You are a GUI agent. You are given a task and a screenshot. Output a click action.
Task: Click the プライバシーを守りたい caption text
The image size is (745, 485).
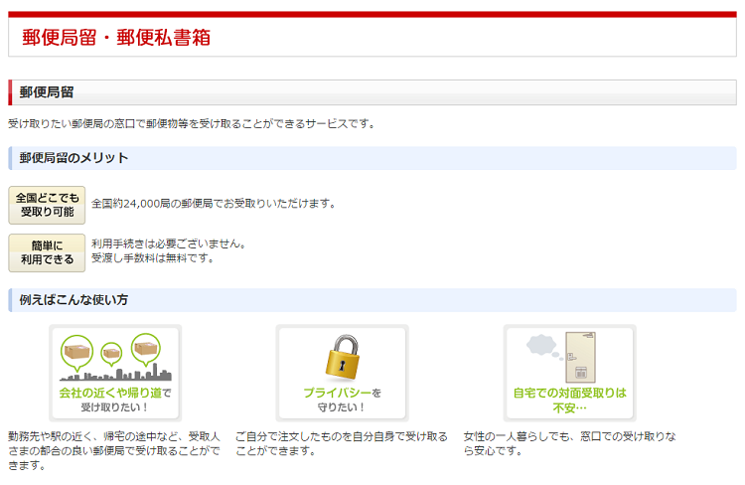tap(342, 400)
